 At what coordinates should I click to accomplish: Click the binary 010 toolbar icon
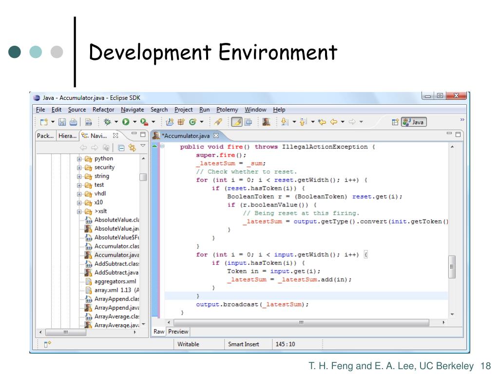point(89,122)
